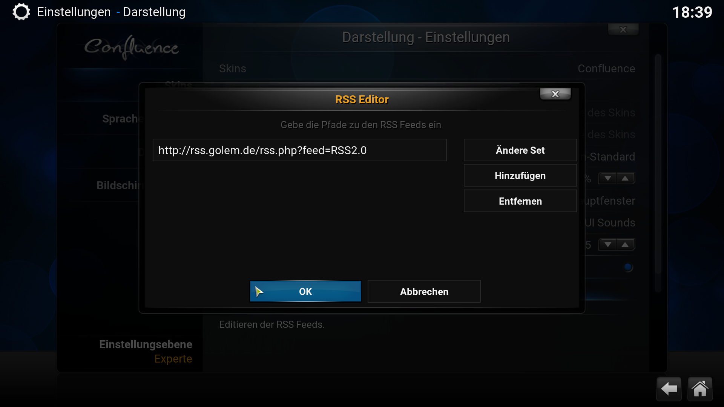The width and height of the screenshot is (724, 407).
Task: Click Abbrechen to cancel RSS editing
Action: 424,291
